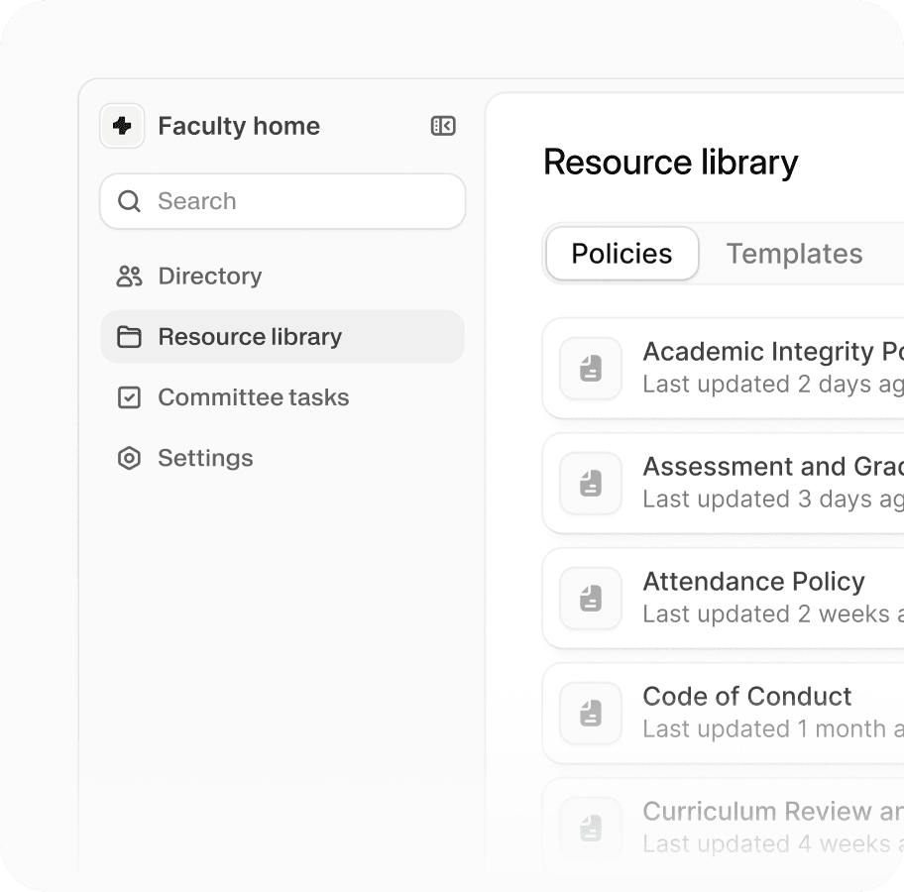Select Committee tasks in sidebar

point(254,397)
